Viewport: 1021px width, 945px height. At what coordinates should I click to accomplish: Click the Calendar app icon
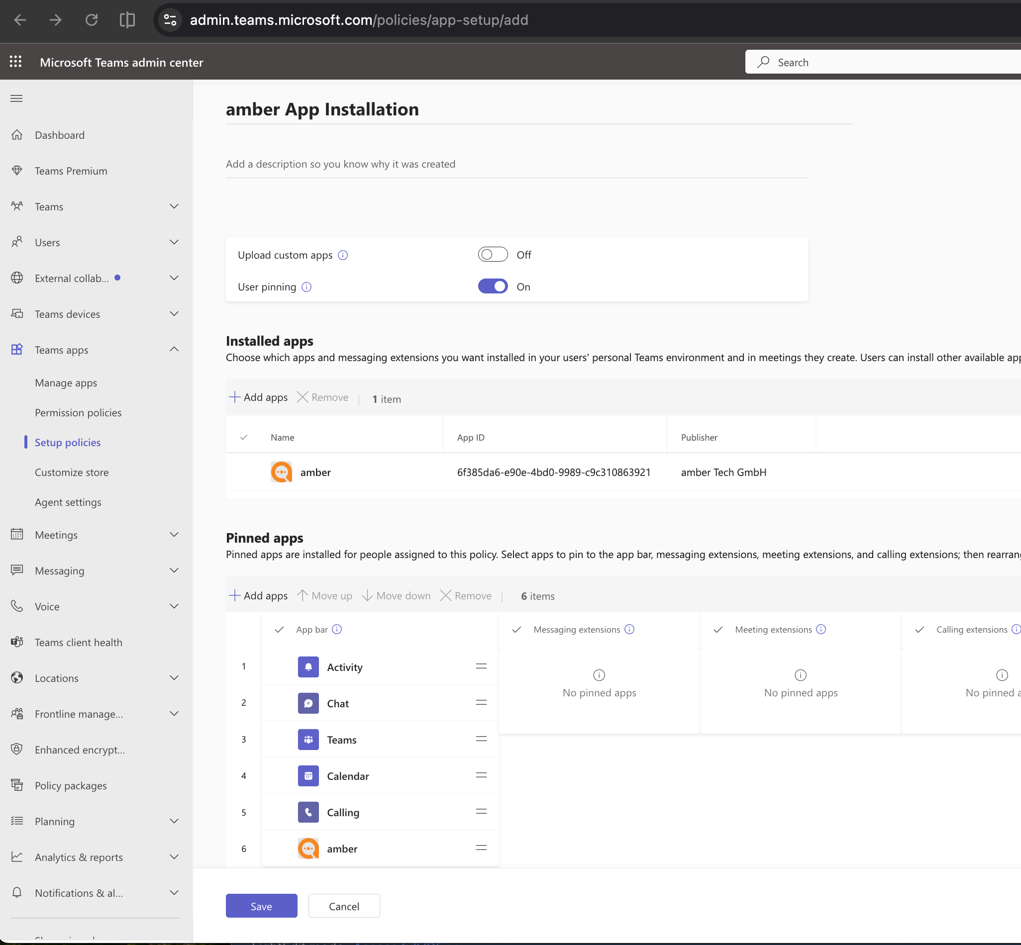(308, 776)
